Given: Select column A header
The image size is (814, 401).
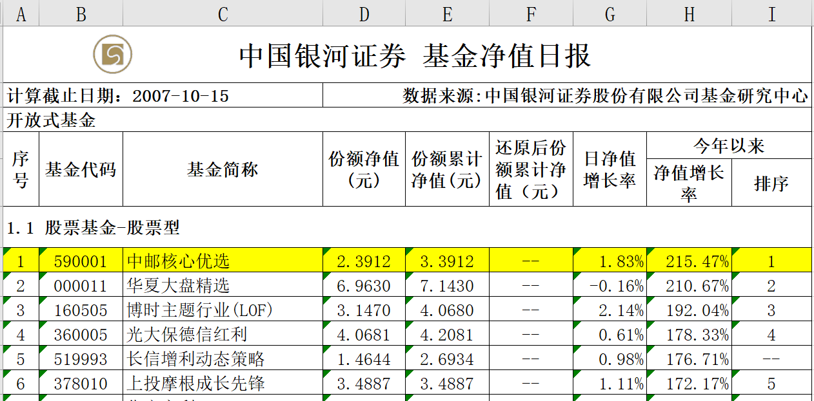Looking at the screenshot, I should (x=21, y=14).
